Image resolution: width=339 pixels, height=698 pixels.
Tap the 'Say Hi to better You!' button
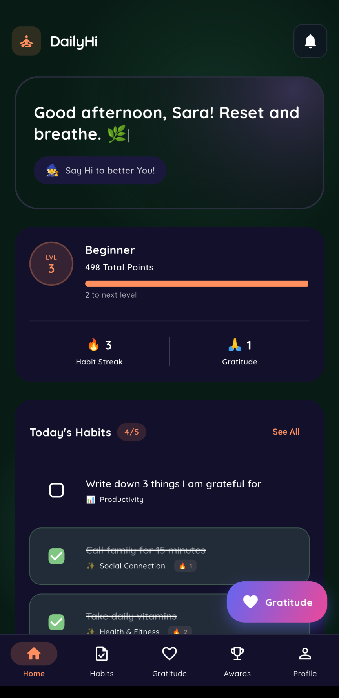click(100, 170)
